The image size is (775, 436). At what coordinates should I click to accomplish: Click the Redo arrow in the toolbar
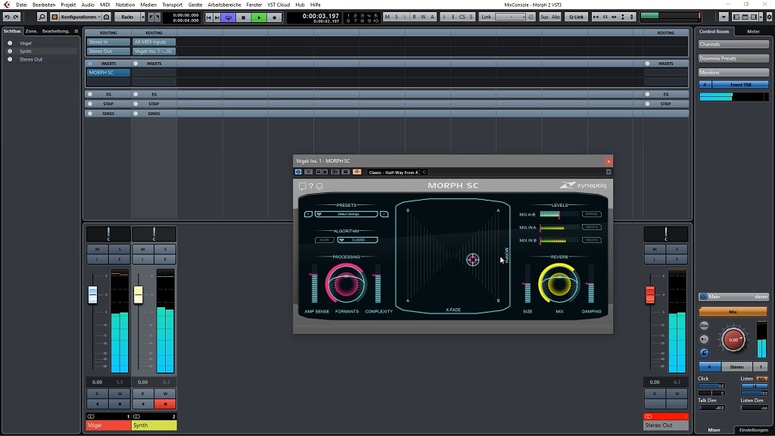(x=16, y=17)
